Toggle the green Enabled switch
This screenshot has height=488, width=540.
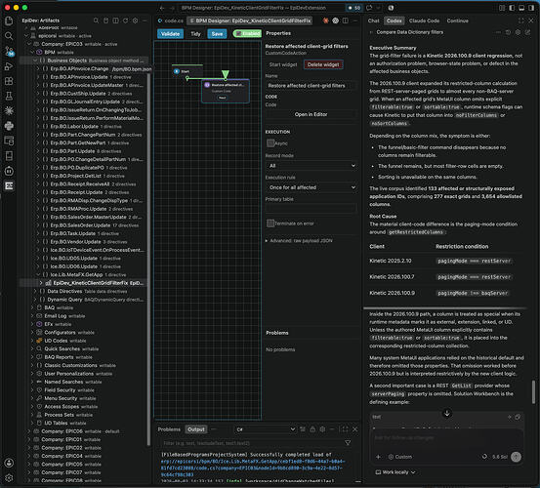pos(247,33)
